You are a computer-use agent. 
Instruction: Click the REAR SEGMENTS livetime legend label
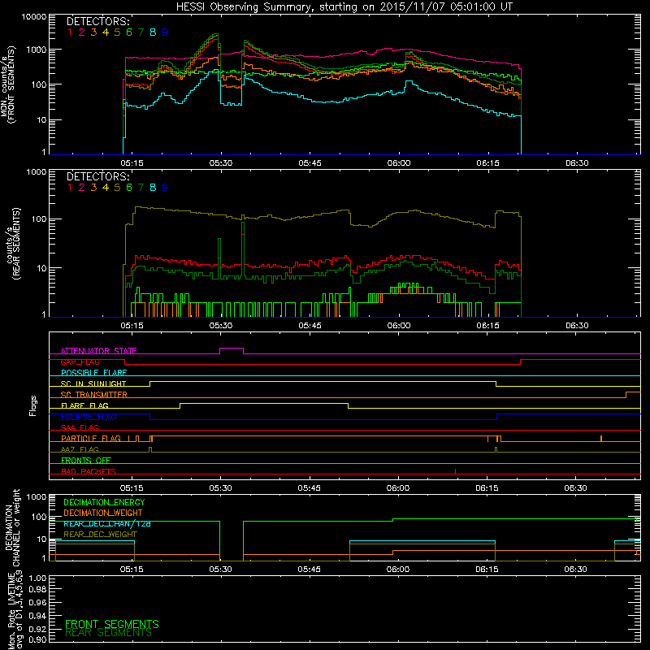point(109,633)
